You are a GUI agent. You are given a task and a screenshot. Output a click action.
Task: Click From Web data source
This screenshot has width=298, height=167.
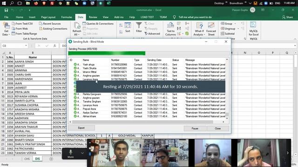coord(20,29)
